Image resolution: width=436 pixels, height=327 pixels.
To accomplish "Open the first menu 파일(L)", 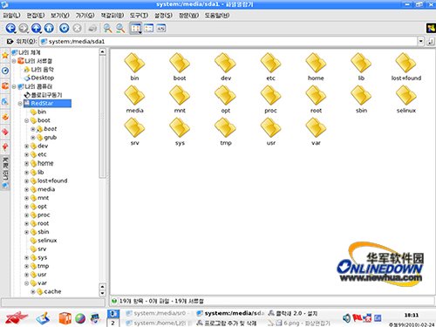I will [11, 15].
